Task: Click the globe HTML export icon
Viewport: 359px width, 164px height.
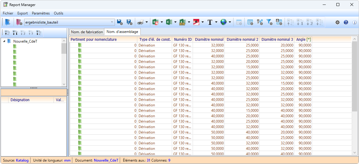Action: (224, 22)
